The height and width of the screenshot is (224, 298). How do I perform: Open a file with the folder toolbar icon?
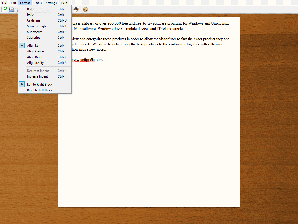pos(11,10)
